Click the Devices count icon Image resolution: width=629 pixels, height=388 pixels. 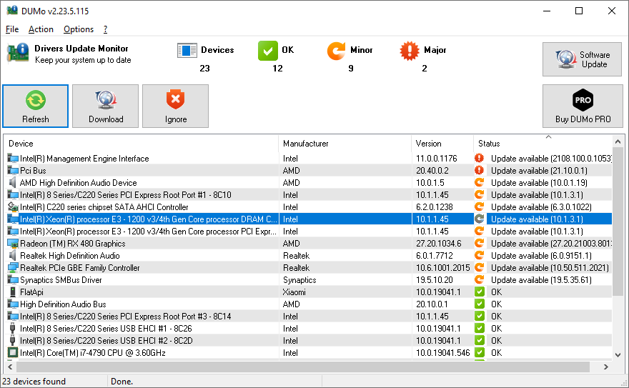tap(187, 51)
